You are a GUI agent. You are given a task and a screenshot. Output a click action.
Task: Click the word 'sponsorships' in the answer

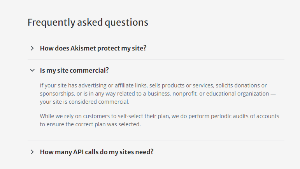point(57,94)
